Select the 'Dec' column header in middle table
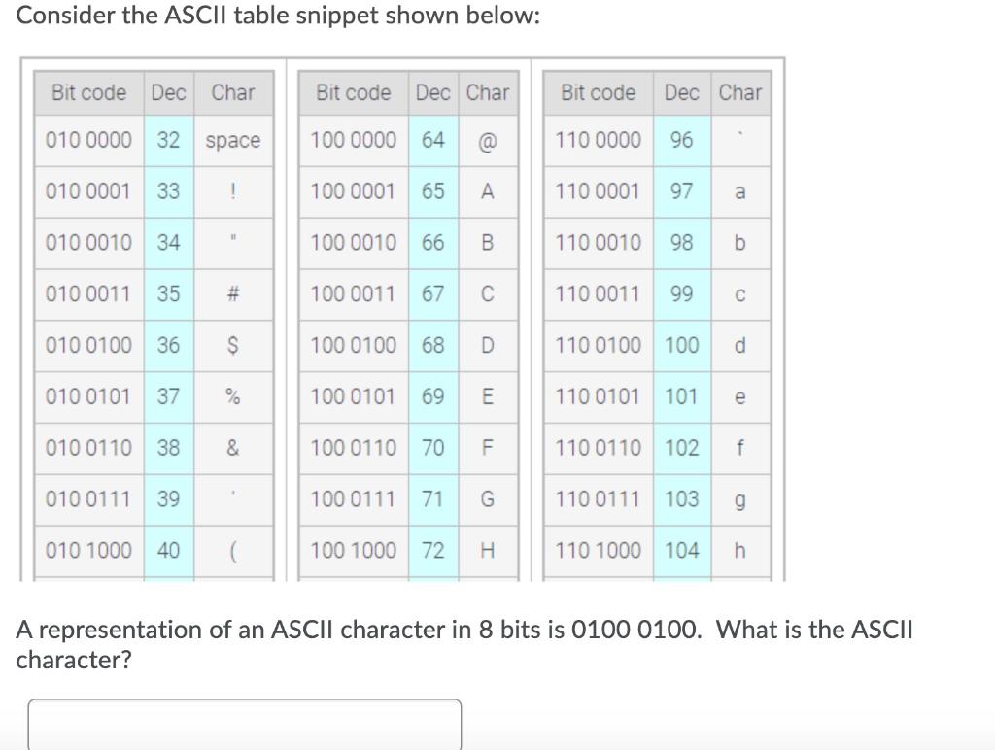This screenshot has height=750, width=995. click(x=431, y=92)
